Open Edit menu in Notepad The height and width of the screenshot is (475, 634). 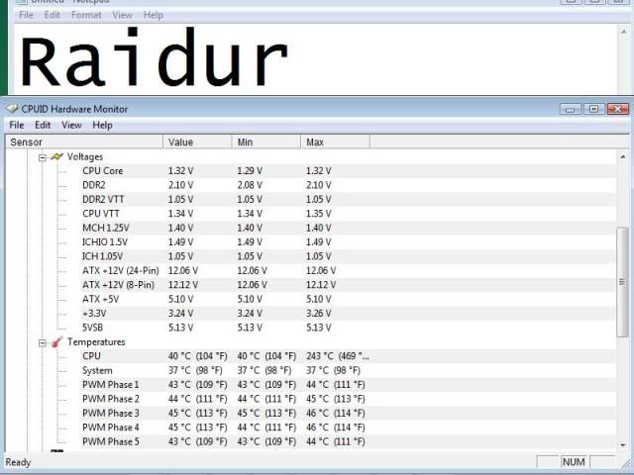53,16
